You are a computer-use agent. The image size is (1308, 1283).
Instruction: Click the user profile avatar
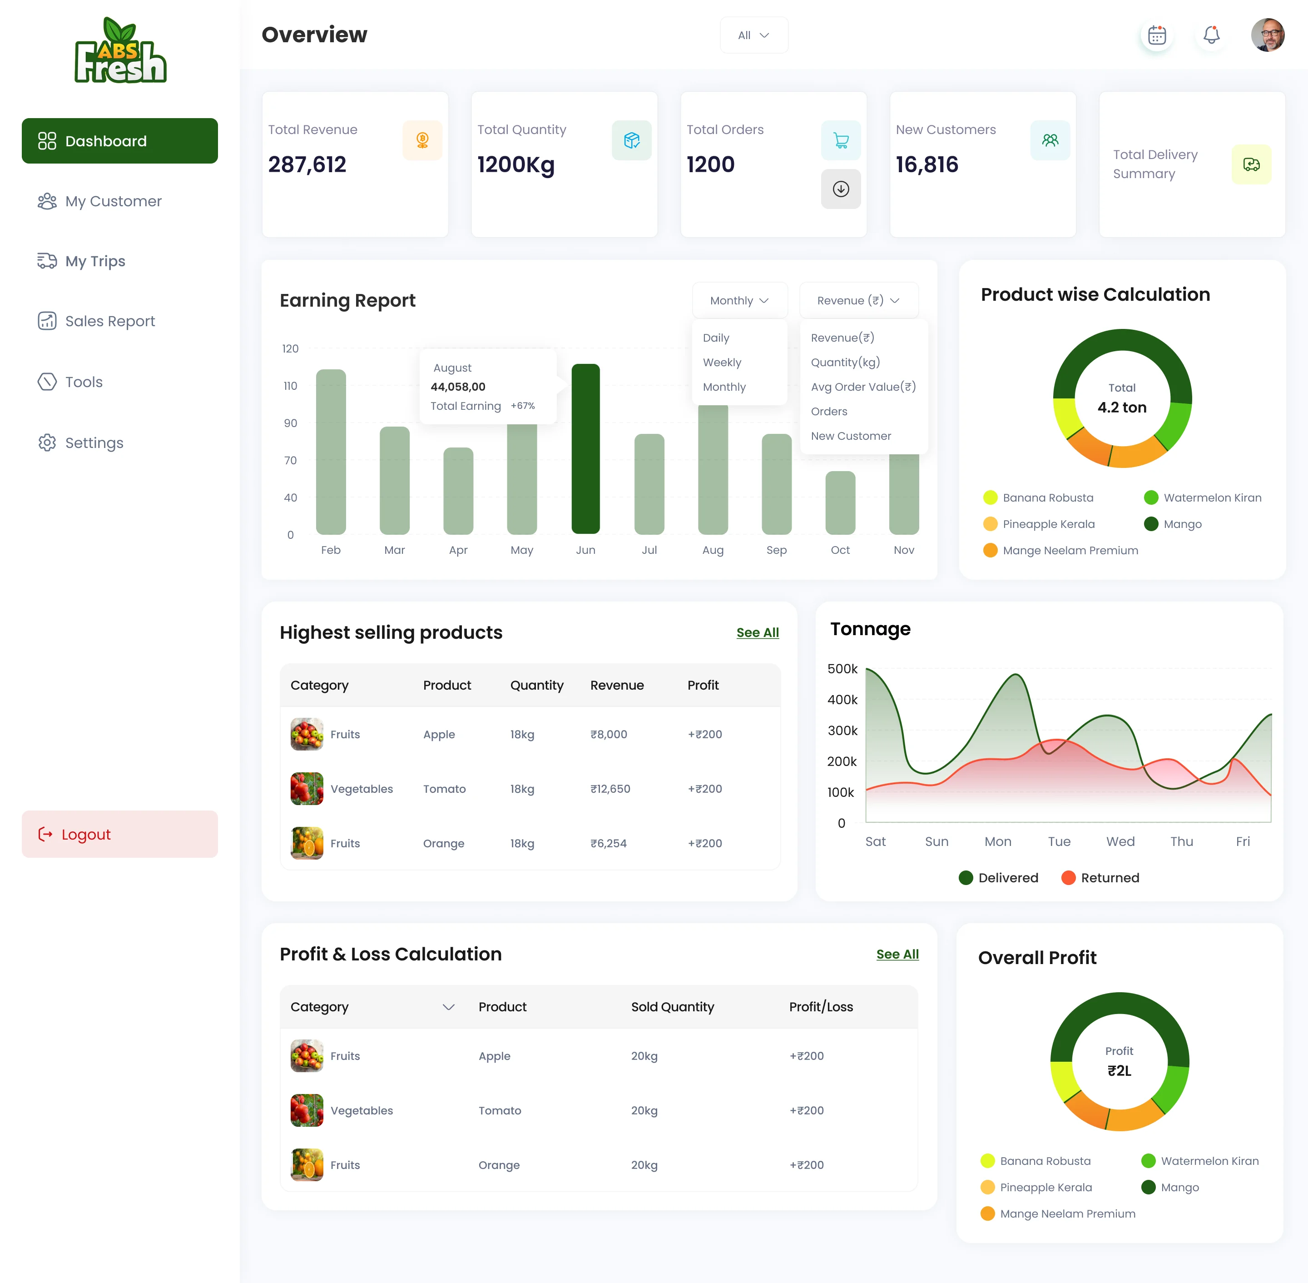coord(1268,35)
